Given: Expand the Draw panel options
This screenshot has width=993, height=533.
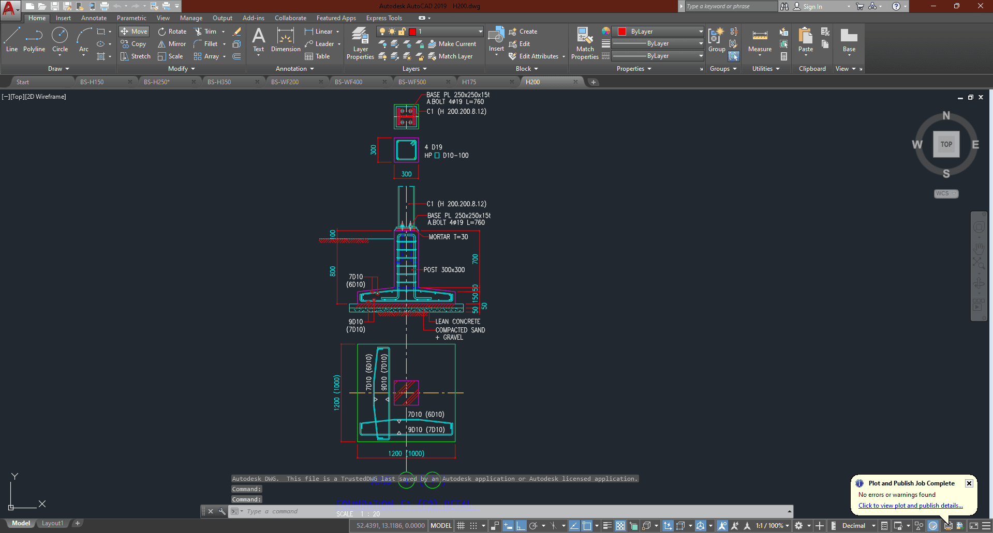Looking at the screenshot, I should (x=58, y=69).
